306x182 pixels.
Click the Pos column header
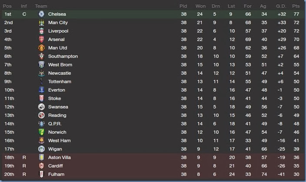[7, 6]
